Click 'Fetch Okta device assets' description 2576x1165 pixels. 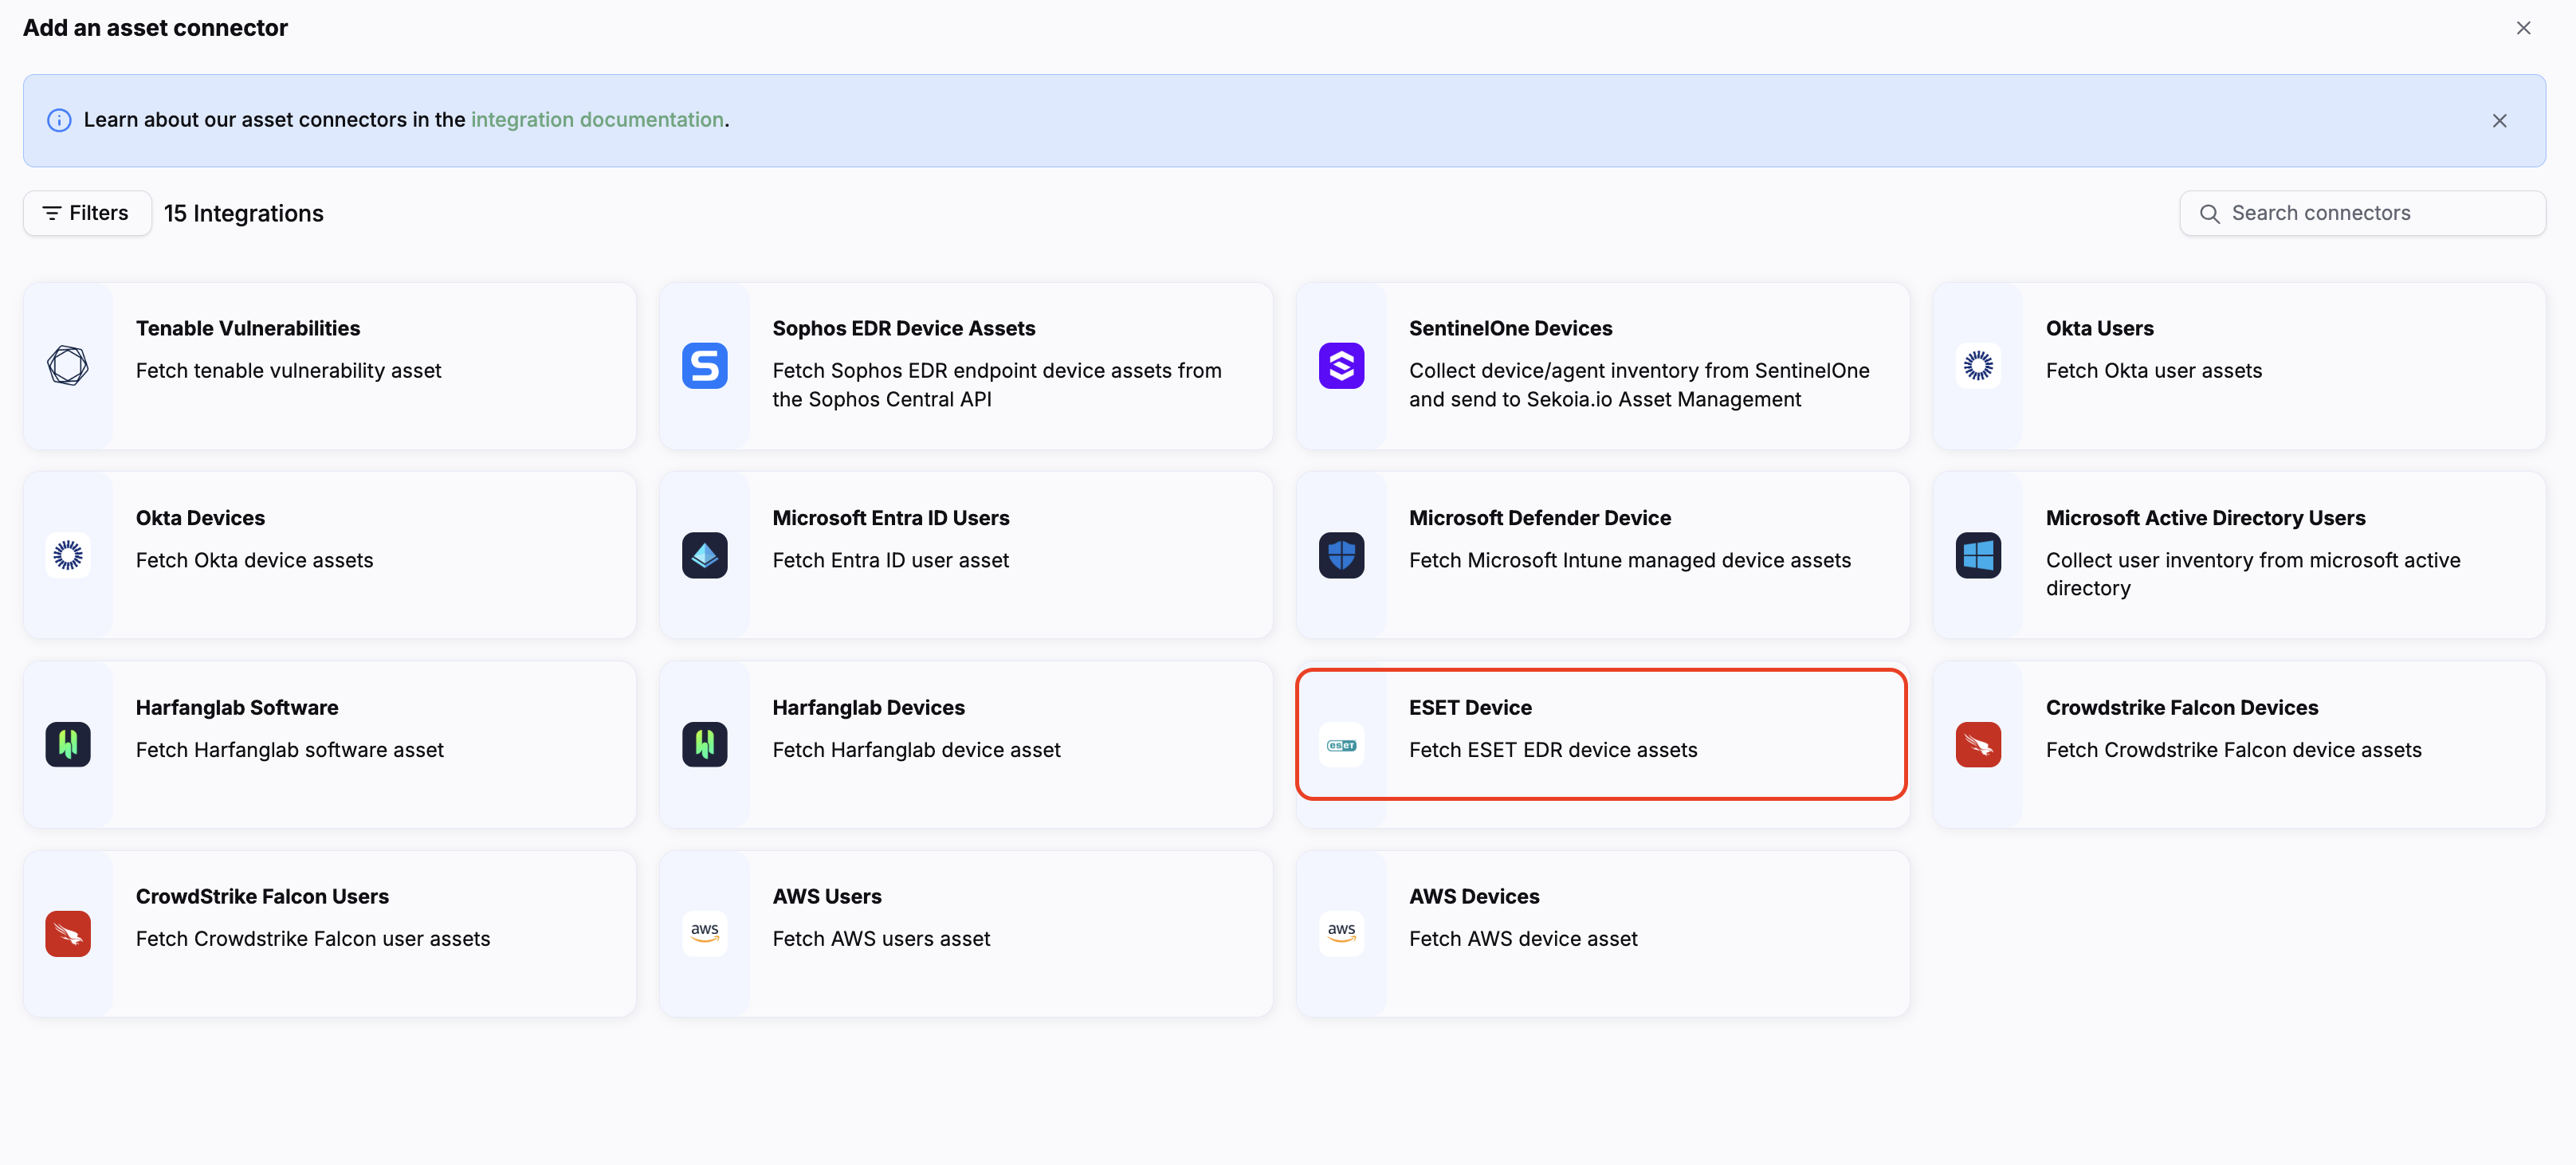pyautogui.click(x=254, y=561)
